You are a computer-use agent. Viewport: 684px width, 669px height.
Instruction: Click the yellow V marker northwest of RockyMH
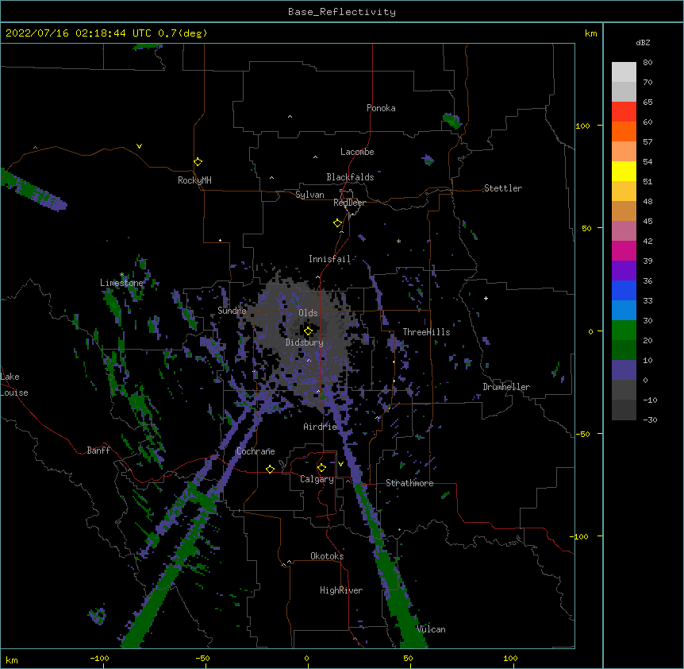click(139, 146)
